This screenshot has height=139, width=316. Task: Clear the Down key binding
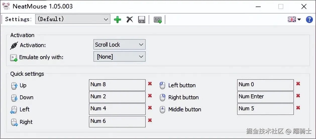click(150, 96)
